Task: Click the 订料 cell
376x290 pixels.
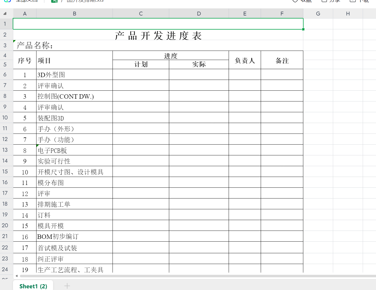Action: pyautogui.click(x=75, y=215)
